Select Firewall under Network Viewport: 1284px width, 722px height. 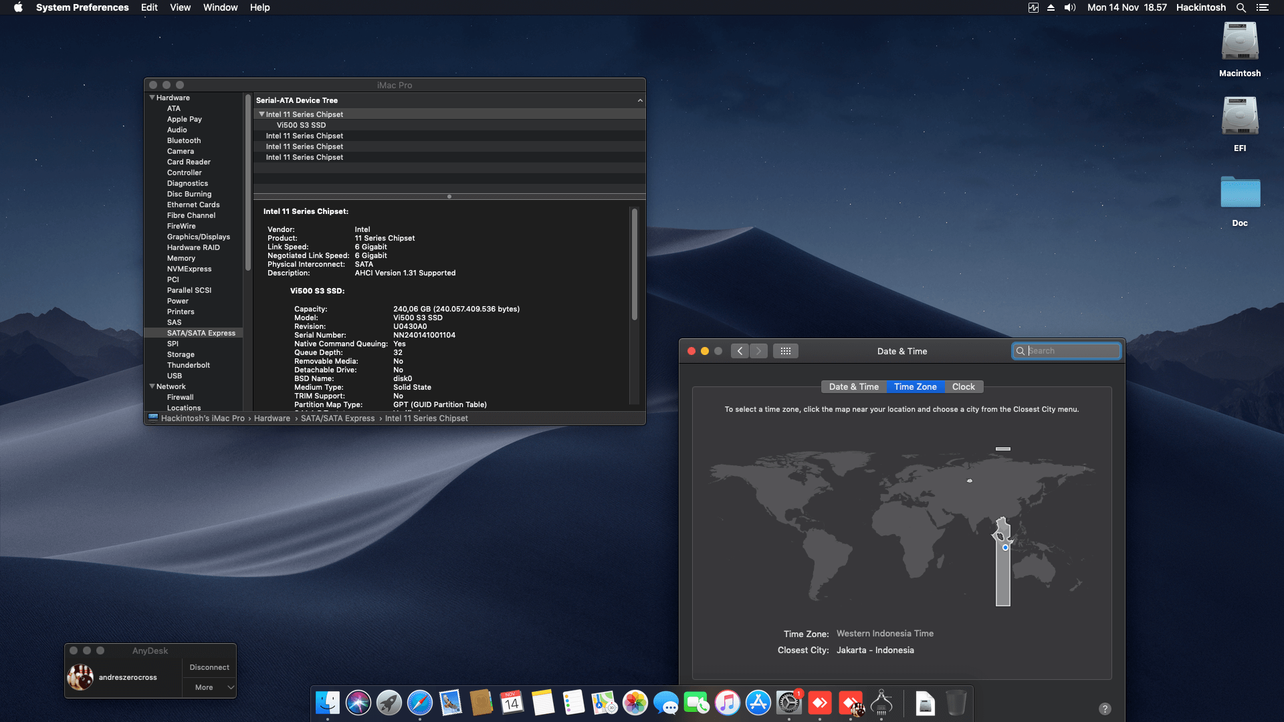(181, 397)
